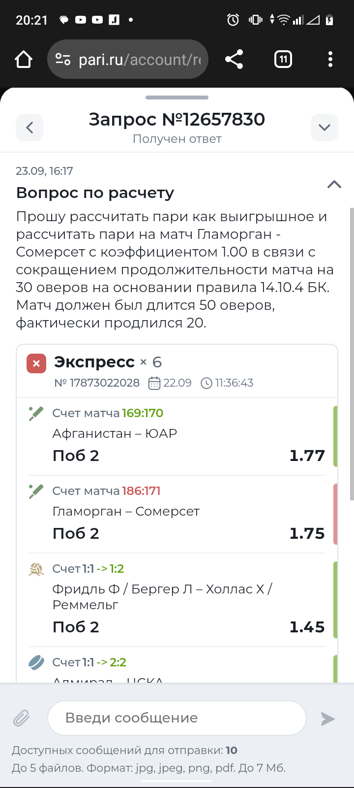Image resolution: width=354 pixels, height=788 pixels.
Task: Tap the paperclip attach file icon
Action: tap(22, 719)
